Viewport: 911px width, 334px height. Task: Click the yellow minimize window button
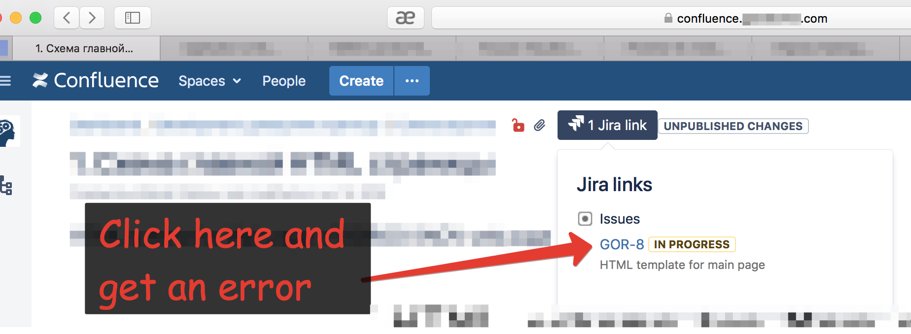[16, 18]
